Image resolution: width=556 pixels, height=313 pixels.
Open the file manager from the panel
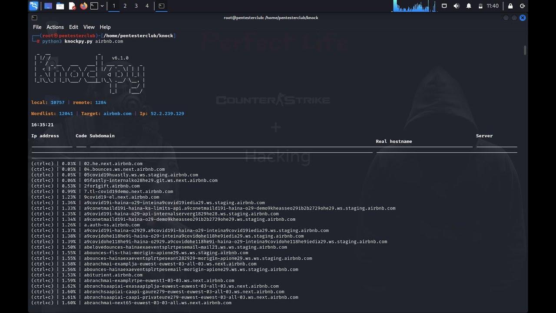pyautogui.click(x=60, y=6)
